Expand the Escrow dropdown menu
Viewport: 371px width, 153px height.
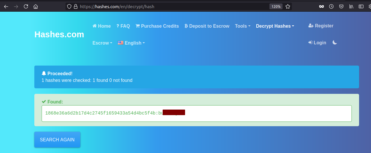pyautogui.click(x=102, y=43)
